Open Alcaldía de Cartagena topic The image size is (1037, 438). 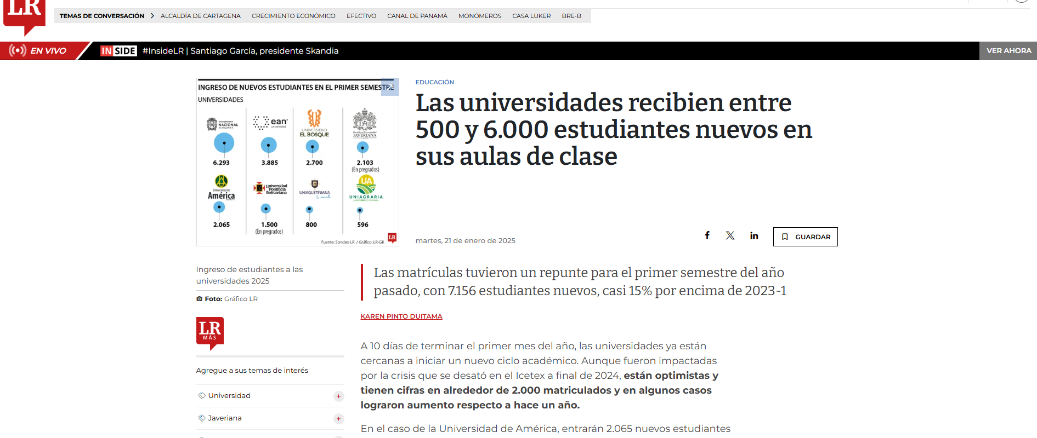[x=201, y=16]
